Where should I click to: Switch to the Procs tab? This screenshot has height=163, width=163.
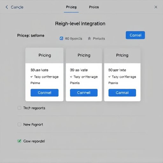click(94, 7)
